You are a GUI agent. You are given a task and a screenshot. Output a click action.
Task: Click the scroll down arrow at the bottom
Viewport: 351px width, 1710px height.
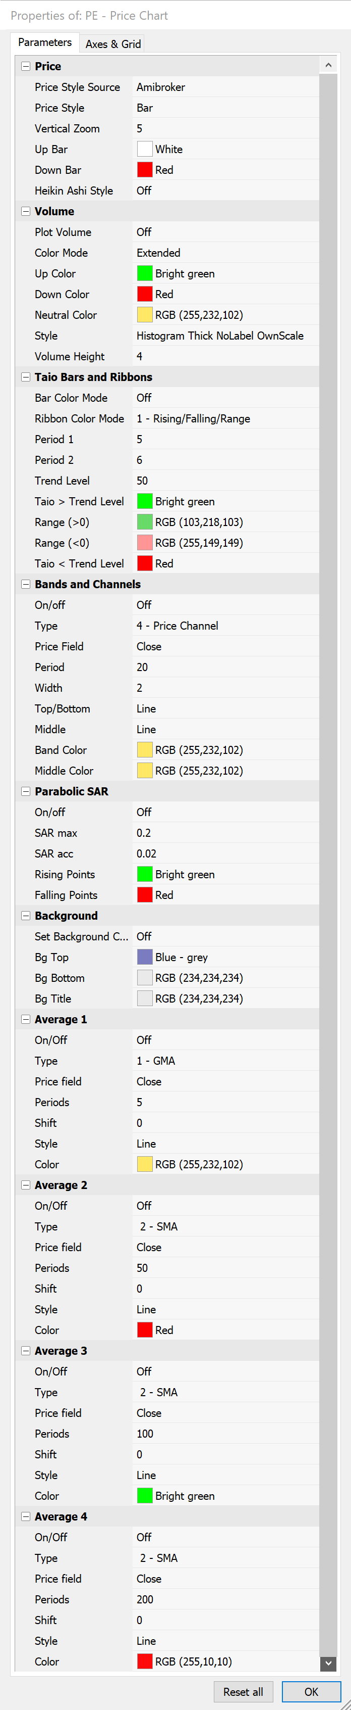pyautogui.click(x=328, y=1663)
